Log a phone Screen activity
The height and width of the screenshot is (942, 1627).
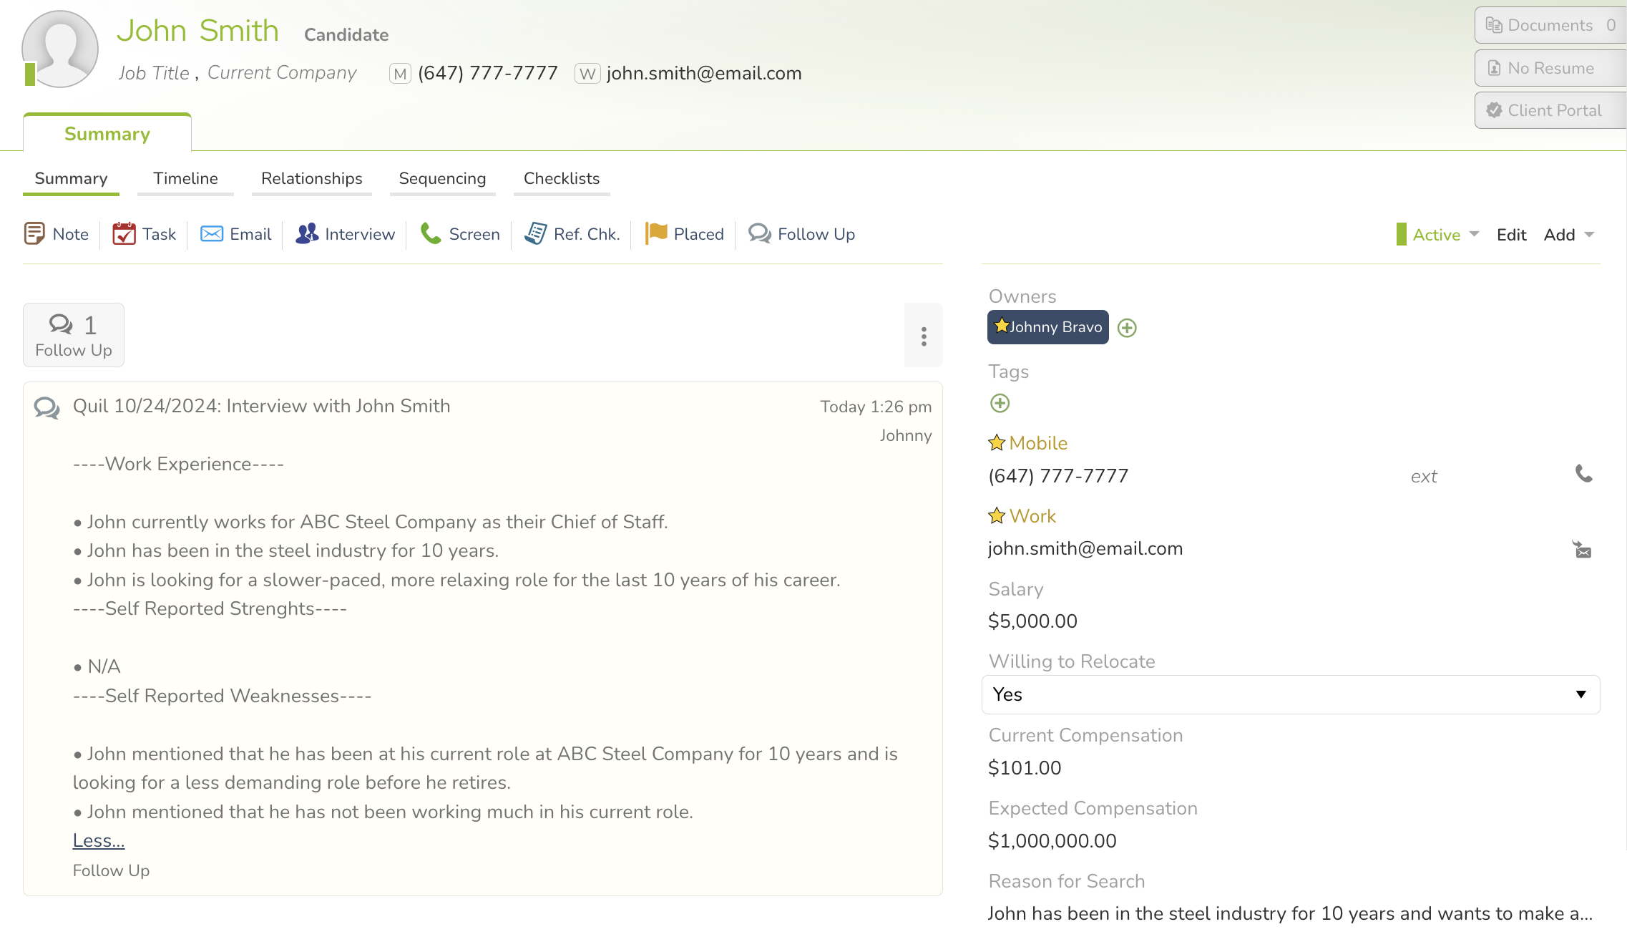(x=460, y=234)
